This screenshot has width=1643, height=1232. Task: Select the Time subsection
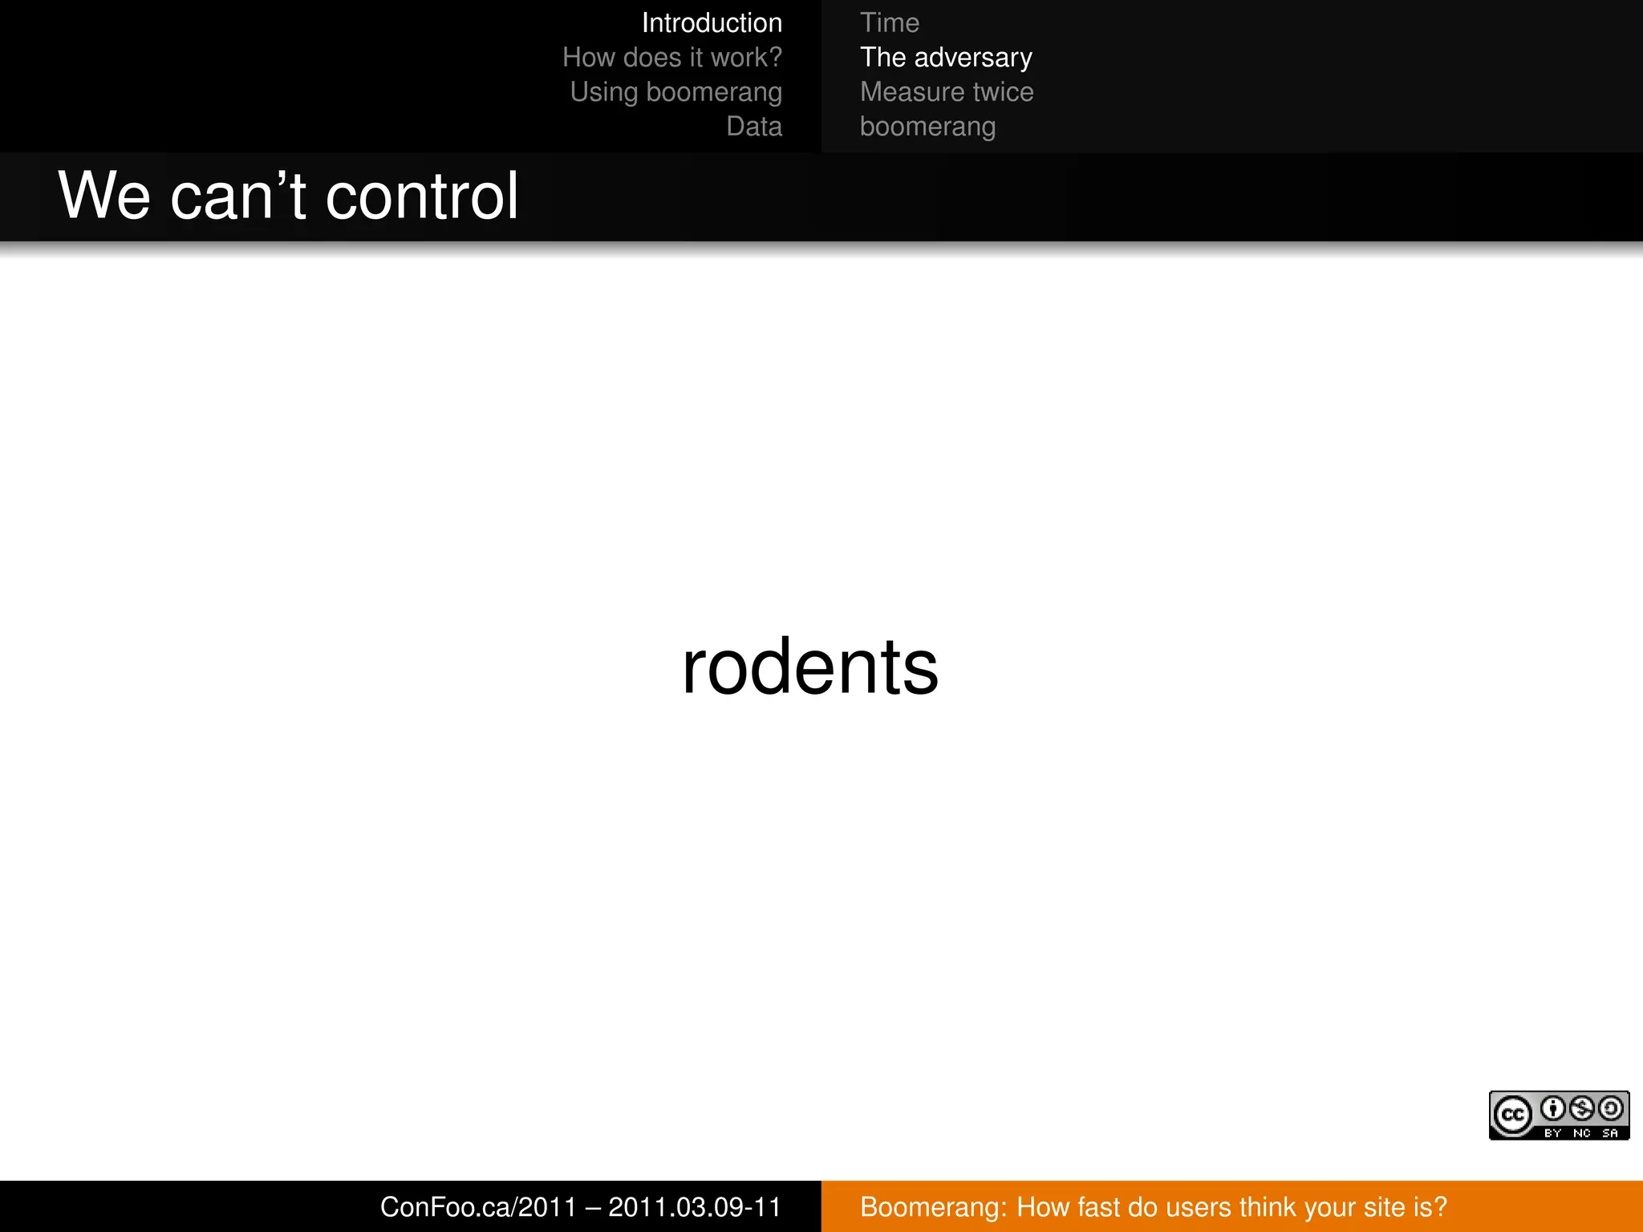point(890,22)
